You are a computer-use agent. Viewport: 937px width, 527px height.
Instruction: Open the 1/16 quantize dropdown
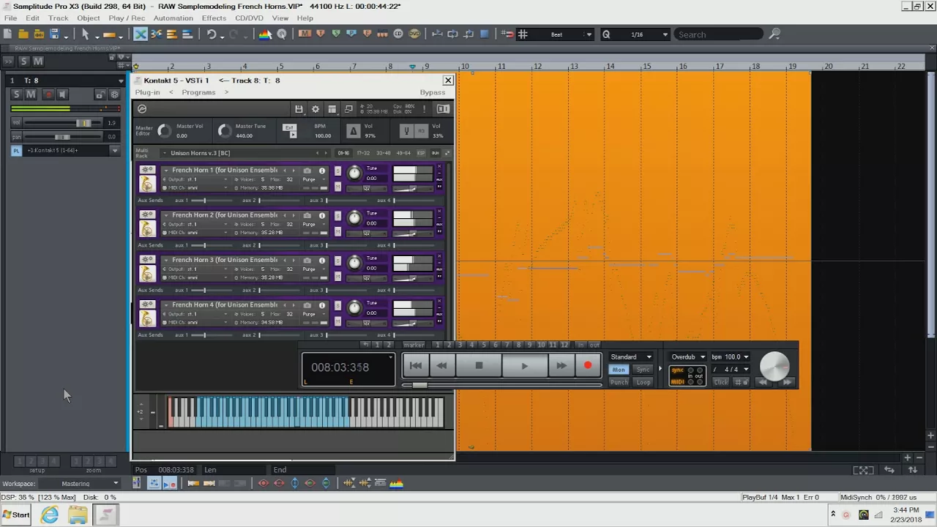click(635, 34)
